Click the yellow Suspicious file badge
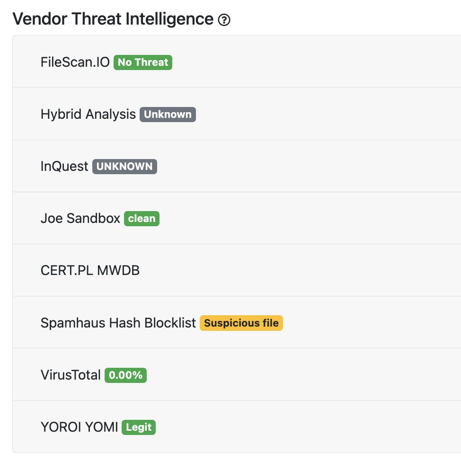The image size is (461, 461). 241,323
